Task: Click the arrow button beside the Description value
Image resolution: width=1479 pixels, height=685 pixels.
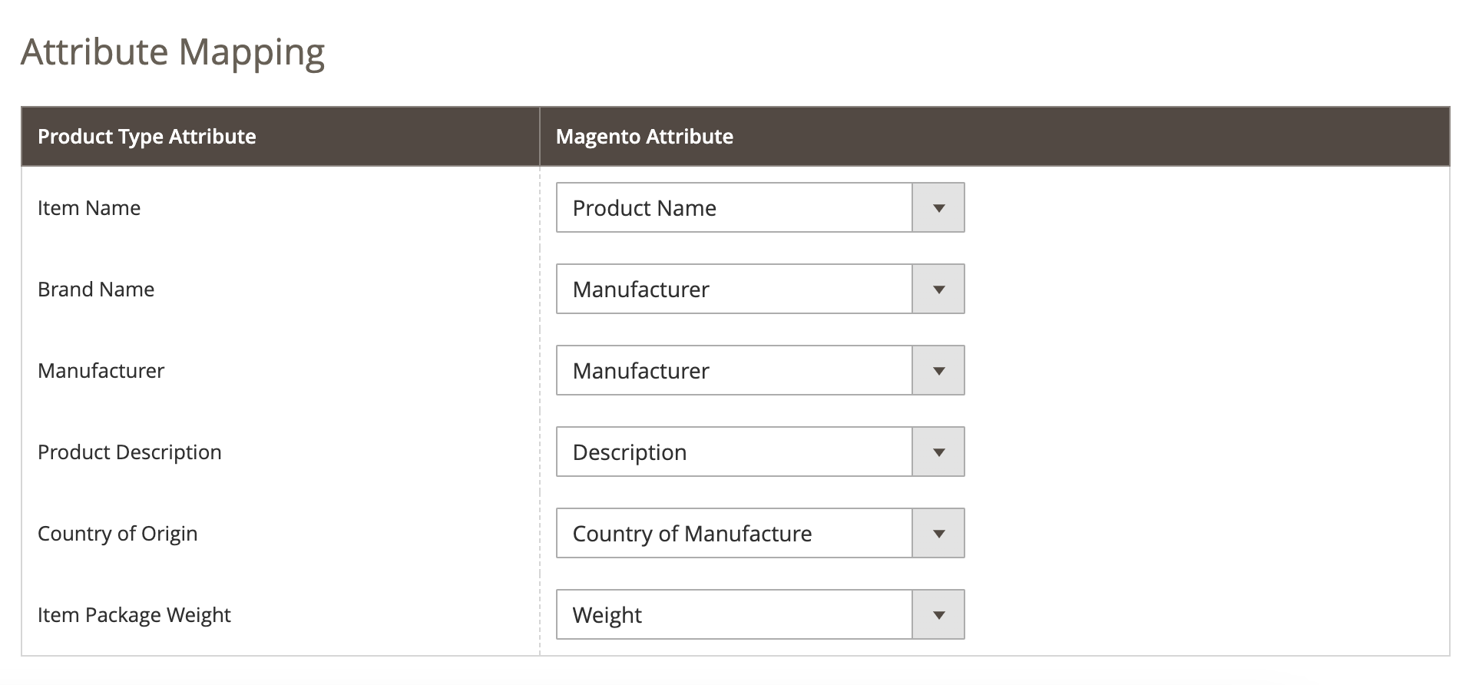Action: point(938,452)
